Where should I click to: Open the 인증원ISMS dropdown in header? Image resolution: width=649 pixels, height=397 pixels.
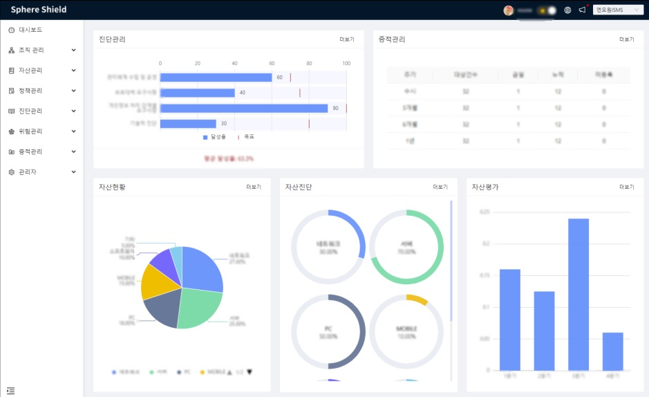pyautogui.click(x=617, y=10)
